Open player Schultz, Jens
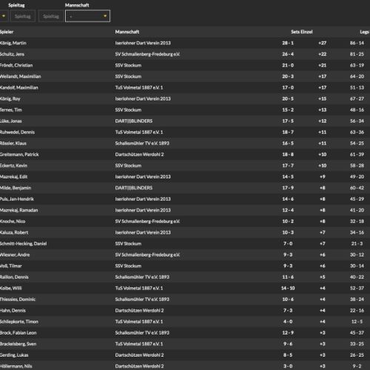Viewport: 370px width, 370px height. 12,54
